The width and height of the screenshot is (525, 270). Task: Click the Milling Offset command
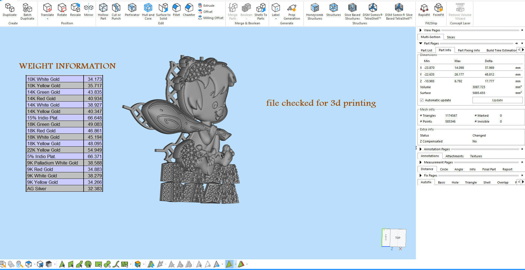[211, 18]
